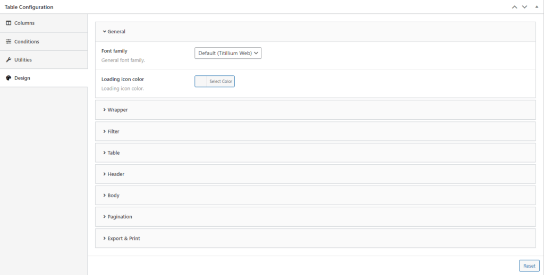This screenshot has height=275, width=544.
Task: Click the Design palette icon
Action: pos(8,78)
